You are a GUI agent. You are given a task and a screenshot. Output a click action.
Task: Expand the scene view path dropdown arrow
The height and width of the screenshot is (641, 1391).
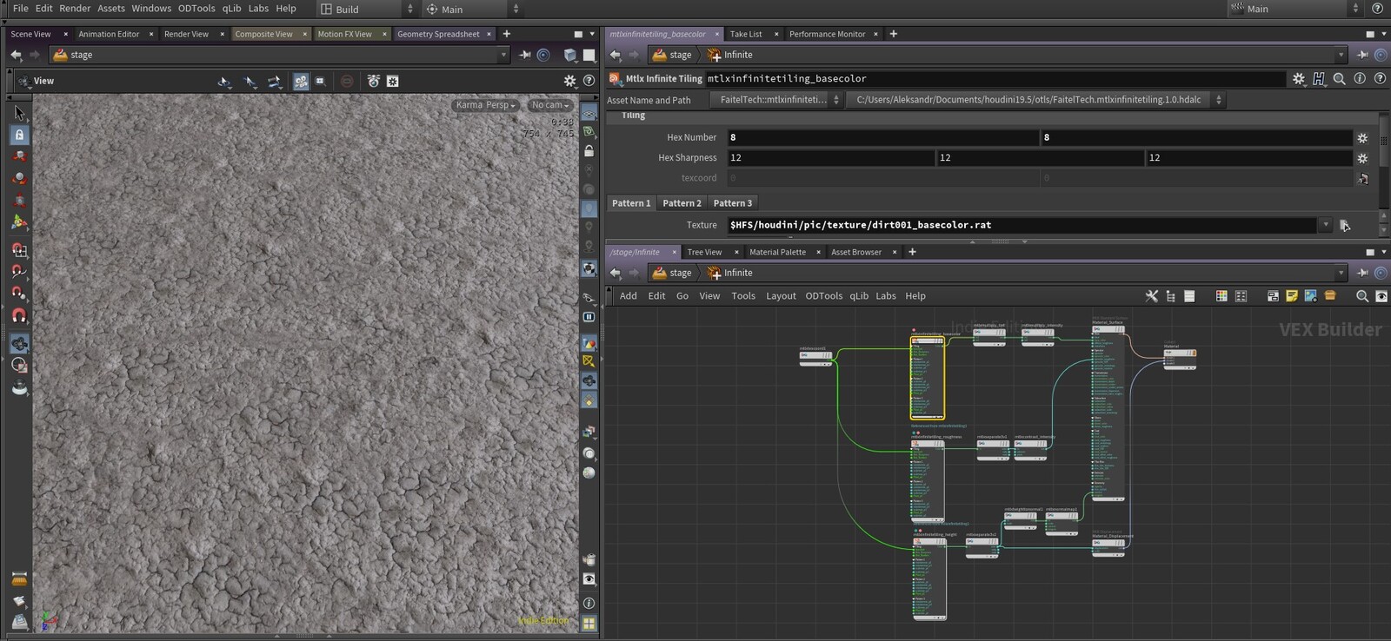click(x=503, y=55)
